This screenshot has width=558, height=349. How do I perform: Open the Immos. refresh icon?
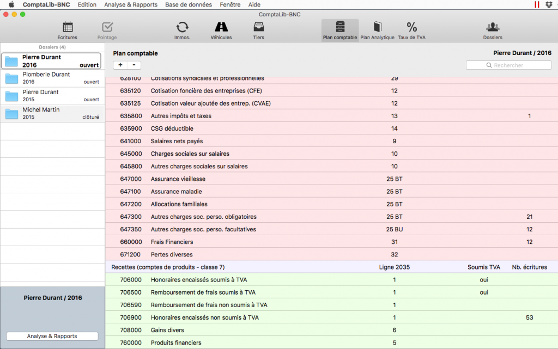(x=182, y=27)
